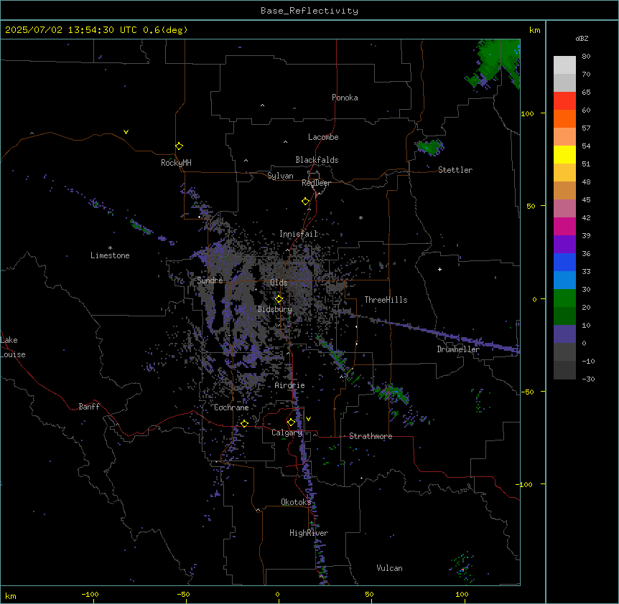The height and width of the screenshot is (604, 619).
Task: Select the red swatch in the dBZ legend
Action: [x=564, y=101]
